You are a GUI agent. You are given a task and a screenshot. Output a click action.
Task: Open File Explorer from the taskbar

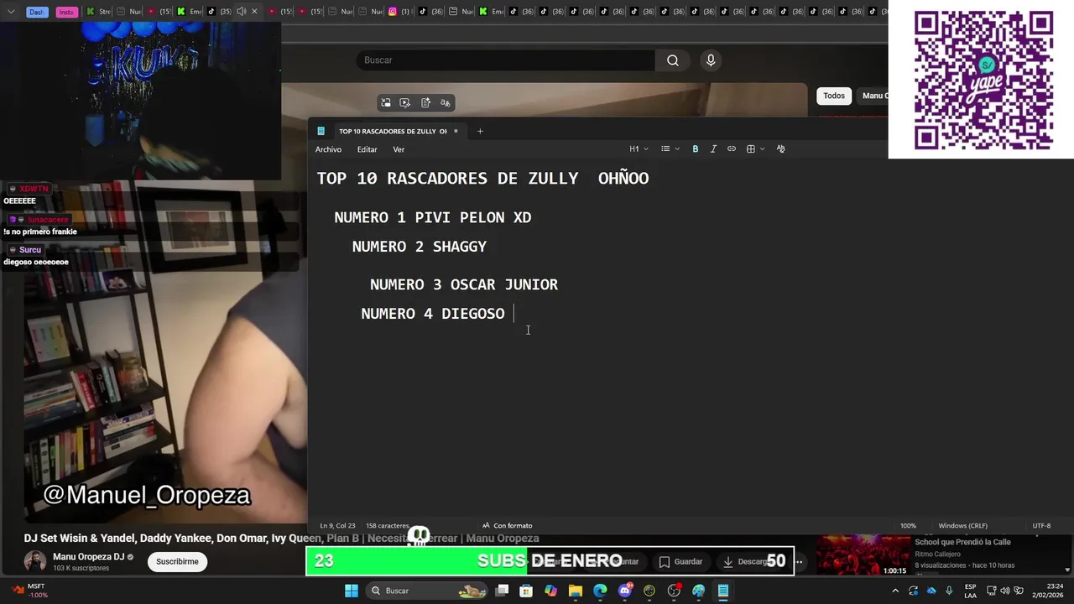coord(576,591)
